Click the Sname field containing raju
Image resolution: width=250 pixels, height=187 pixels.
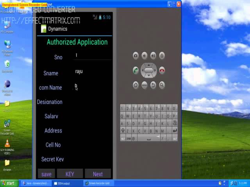click(93, 71)
